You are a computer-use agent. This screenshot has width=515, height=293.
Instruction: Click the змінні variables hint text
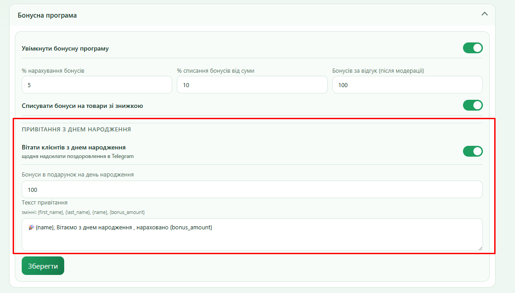pos(83,212)
